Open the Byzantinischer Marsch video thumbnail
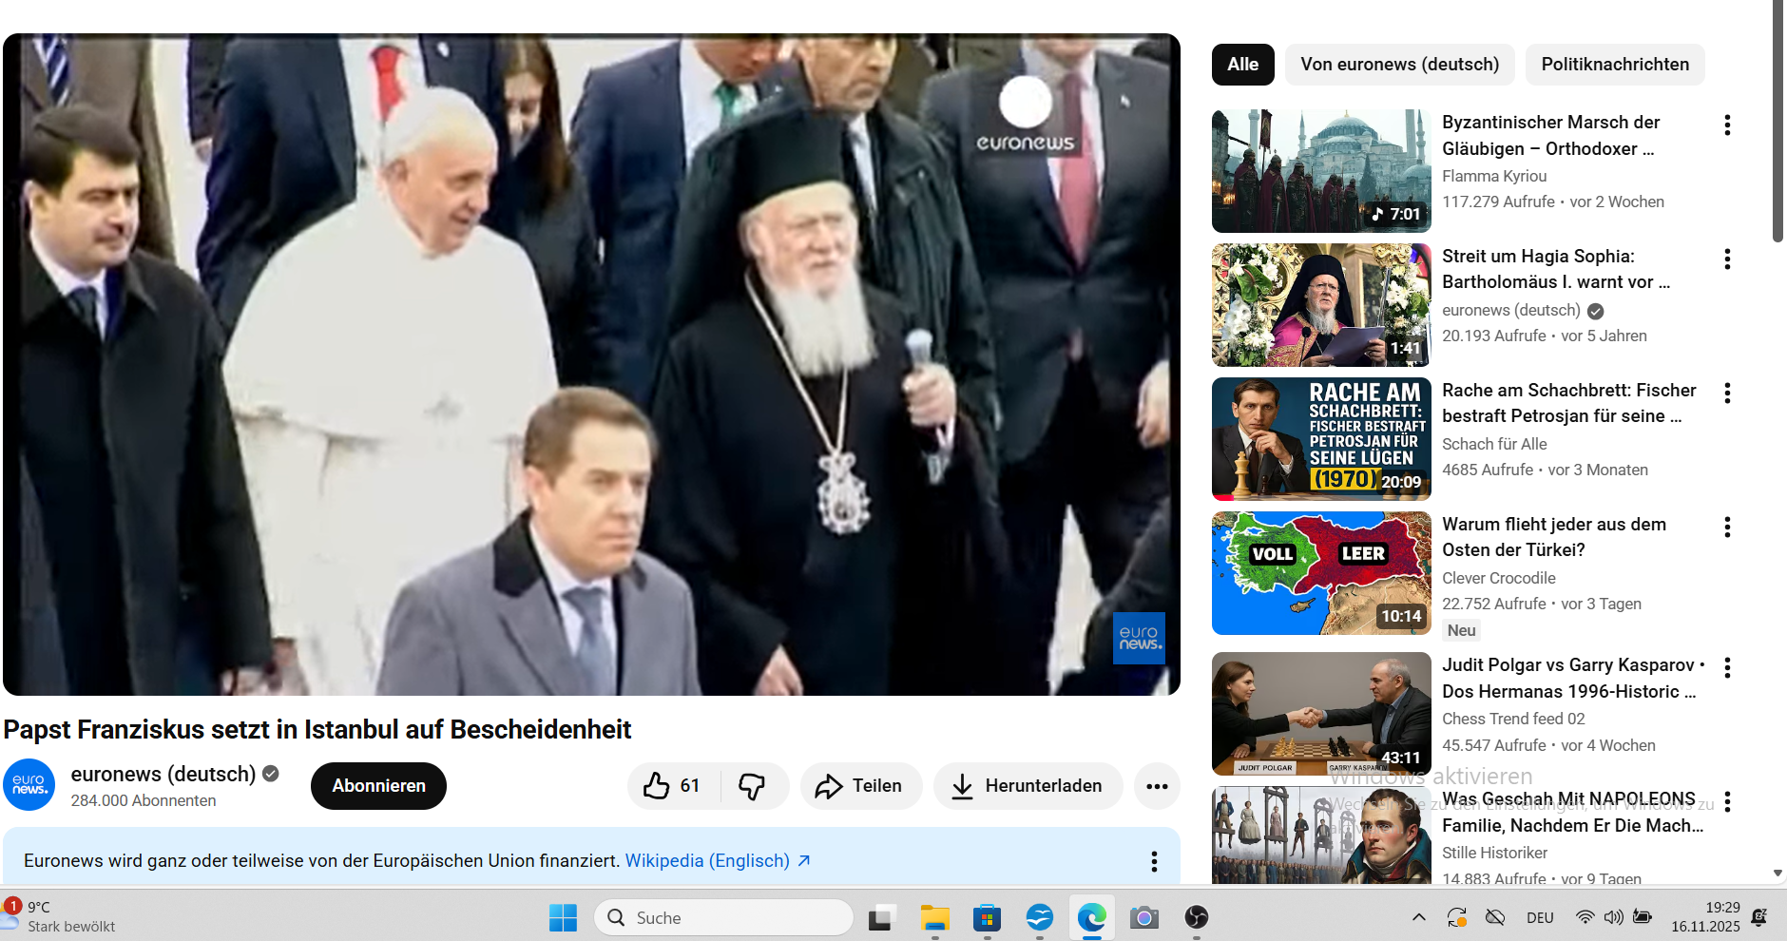 click(1320, 171)
